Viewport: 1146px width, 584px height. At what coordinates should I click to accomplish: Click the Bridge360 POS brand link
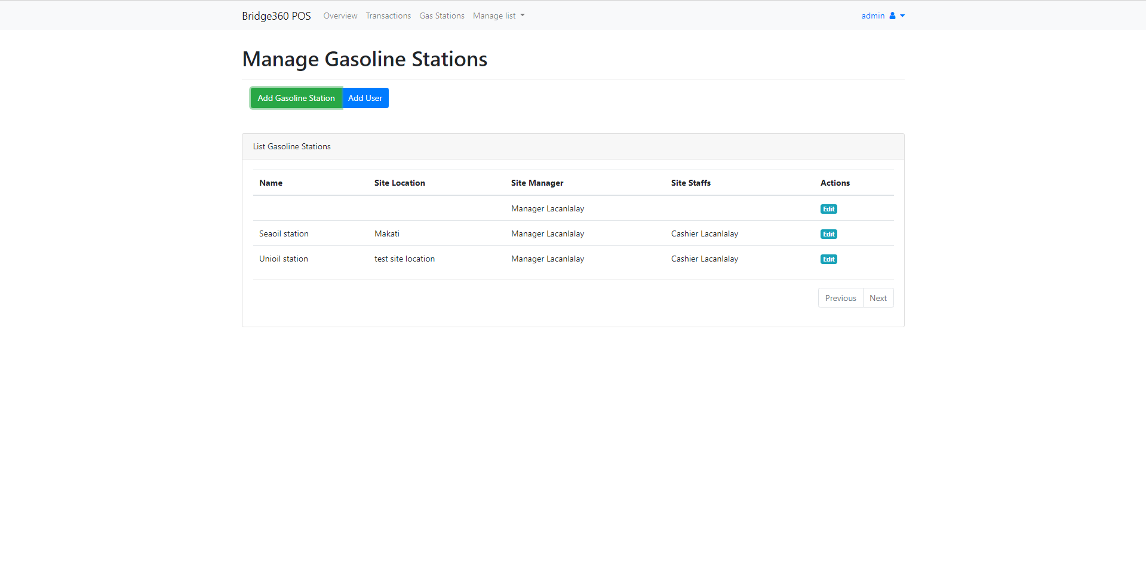click(276, 16)
